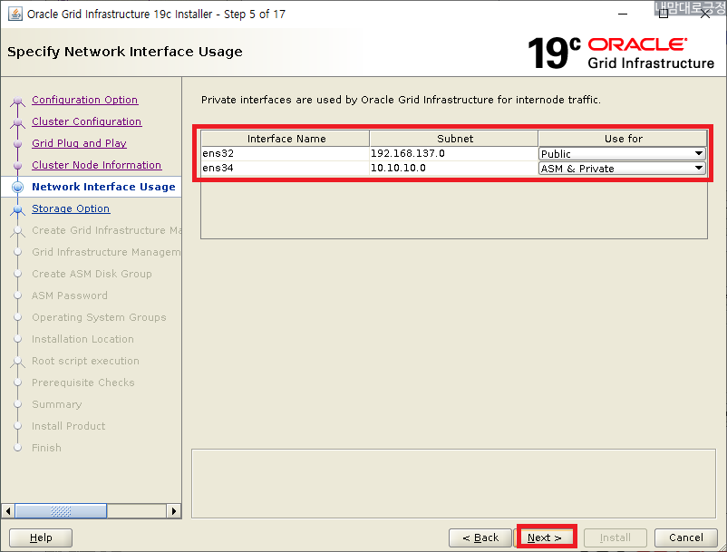Jump to Storage Option step
The width and height of the screenshot is (727, 552).
pyautogui.click(x=71, y=208)
